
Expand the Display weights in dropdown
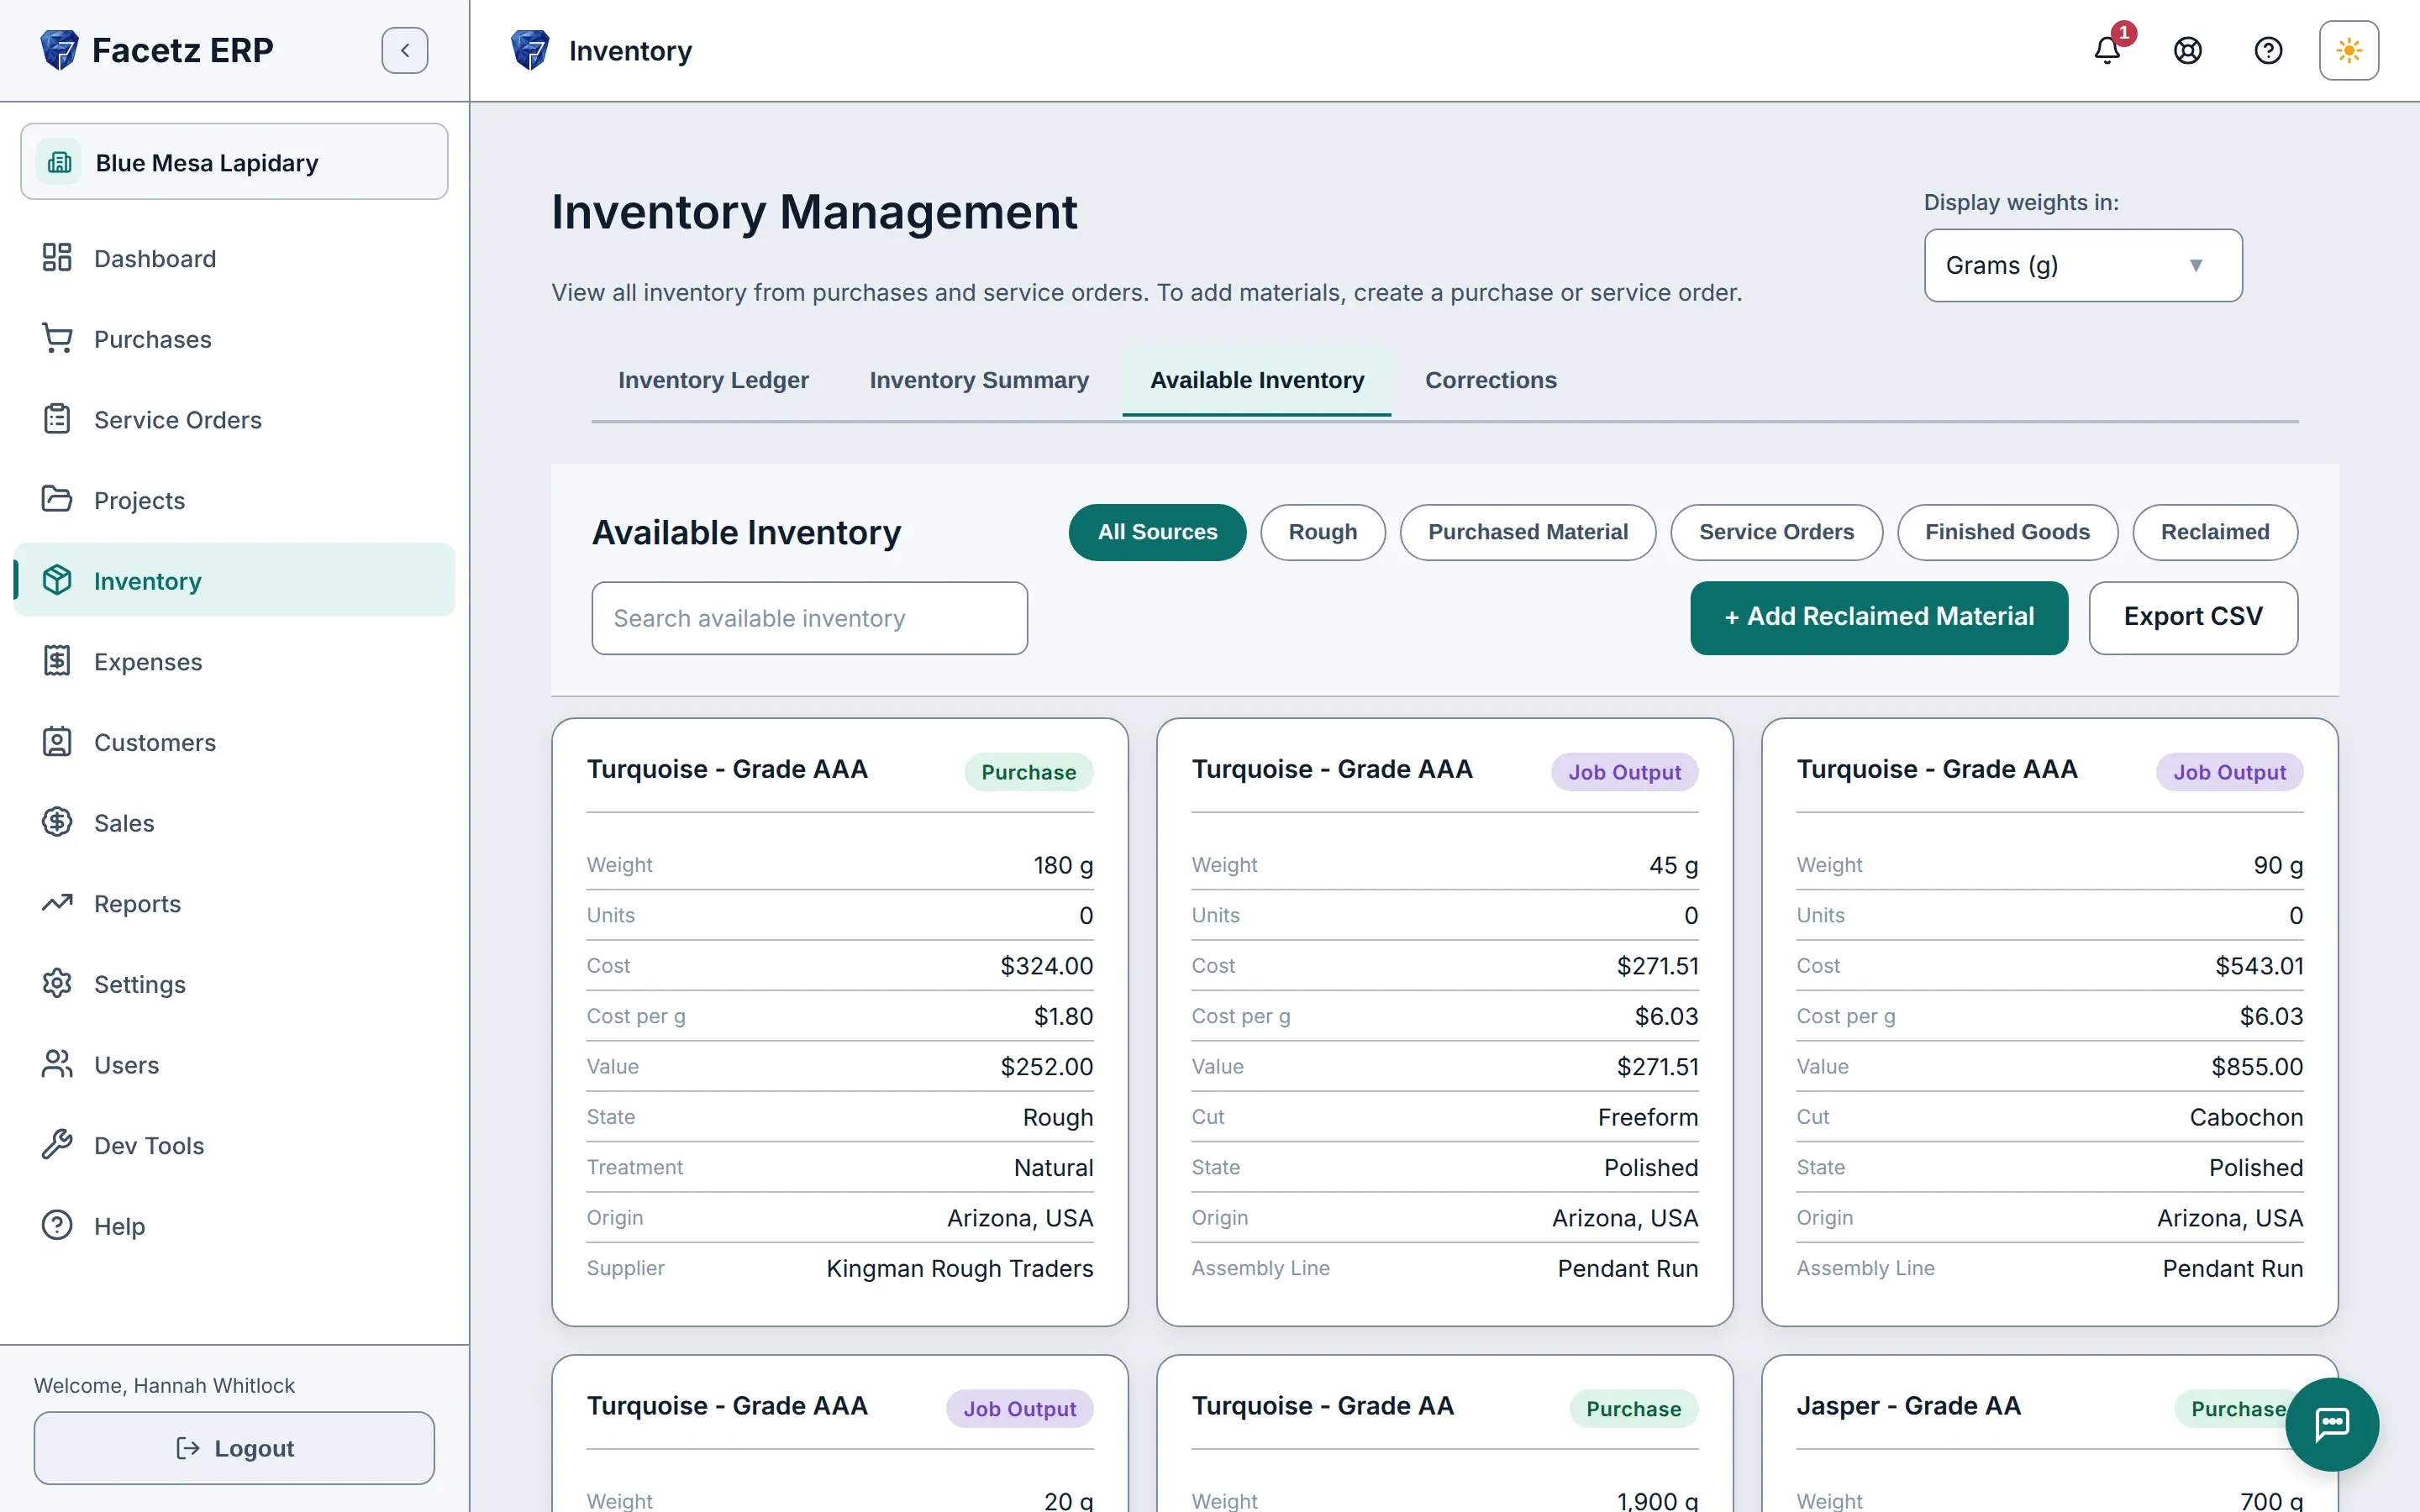click(x=2083, y=265)
